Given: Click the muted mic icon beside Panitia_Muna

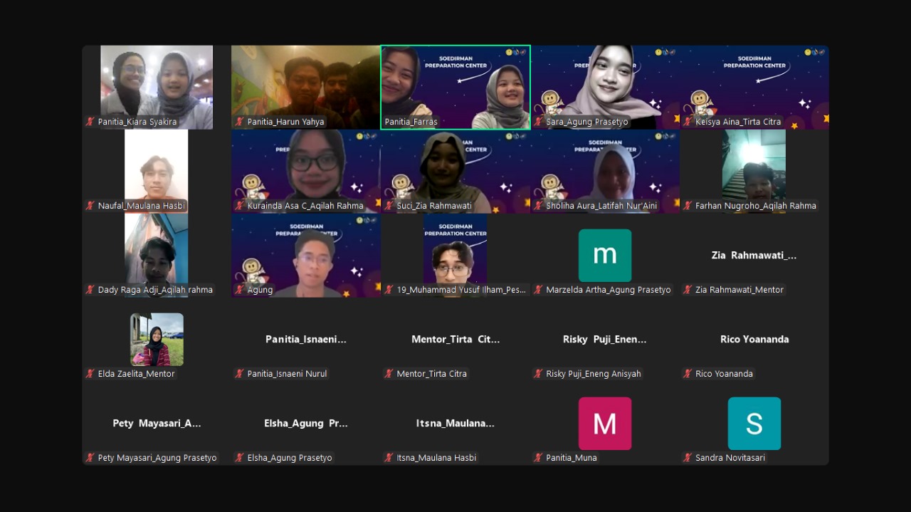Looking at the screenshot, I should click(539, 458).
